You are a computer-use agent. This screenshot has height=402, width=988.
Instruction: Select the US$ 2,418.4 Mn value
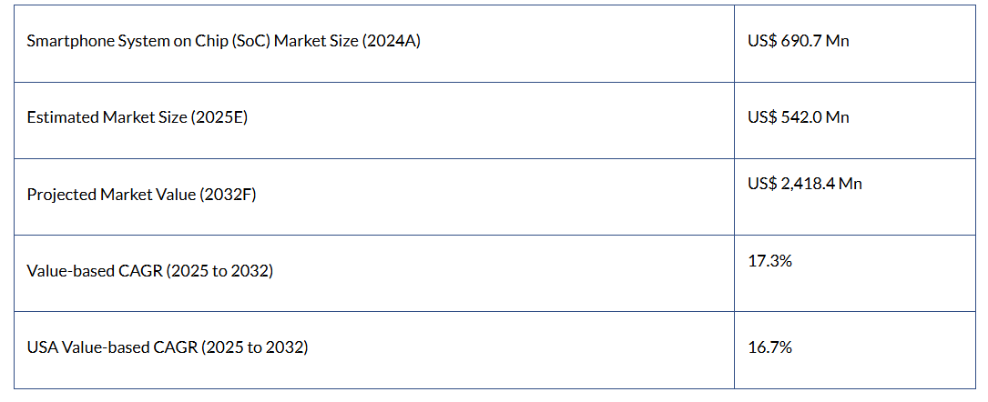coord(804,184)
